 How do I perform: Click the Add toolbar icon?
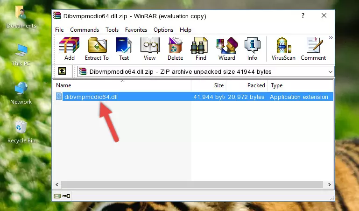pos(69,49)
